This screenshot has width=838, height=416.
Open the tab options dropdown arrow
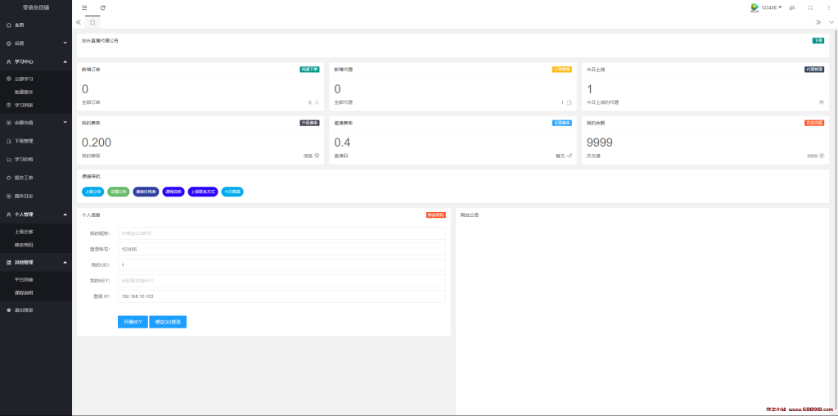[831, 22]
